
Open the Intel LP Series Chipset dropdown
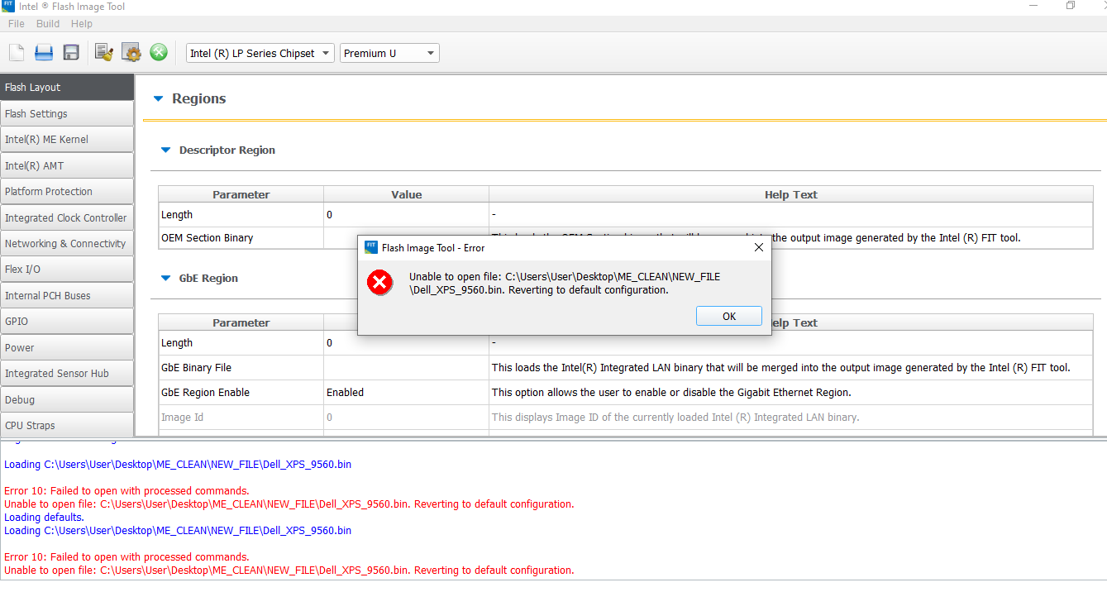(x=260, y=54)
